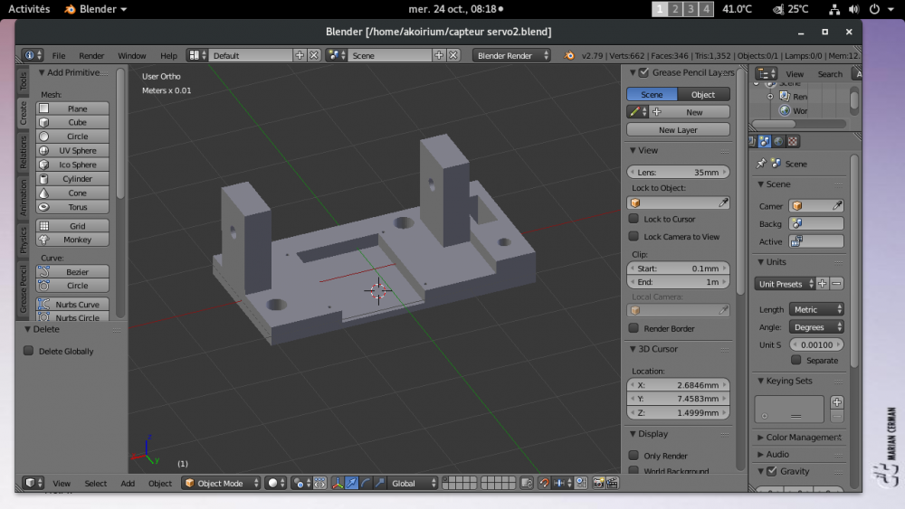905x509 pixels.
Task: Click the Lens 35mm value slider
Action: coord(678,172)
